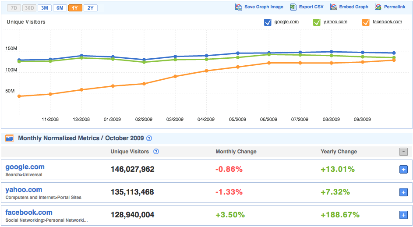Screen dimensions: 413x227
Task: Uncheck the google.com series checkbox
Action: [268, 22]
